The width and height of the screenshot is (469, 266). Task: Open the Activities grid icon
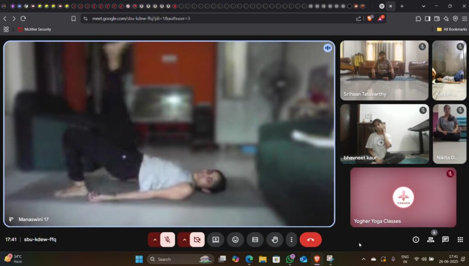coord(460,239)
